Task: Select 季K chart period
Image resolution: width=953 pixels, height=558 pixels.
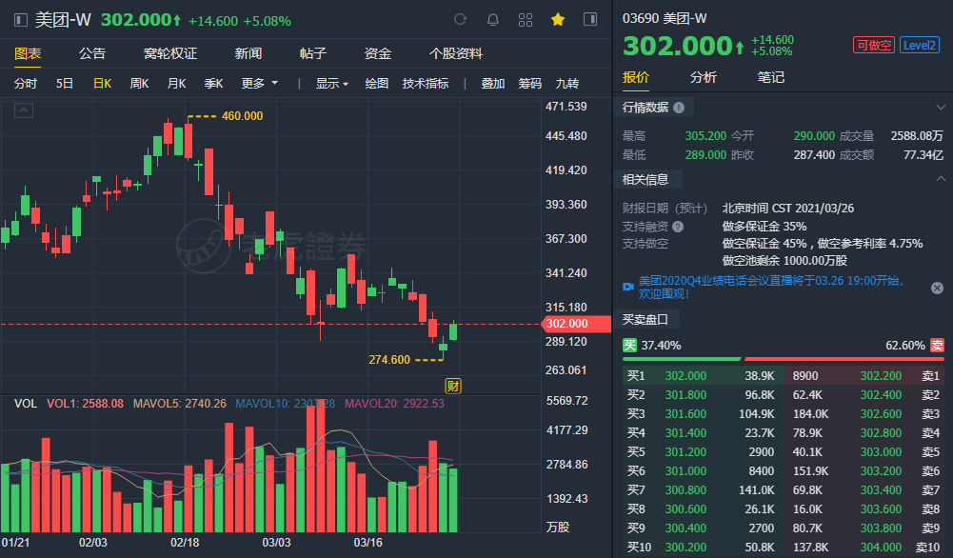Action: pyautogui.click(x=213, y=83)
